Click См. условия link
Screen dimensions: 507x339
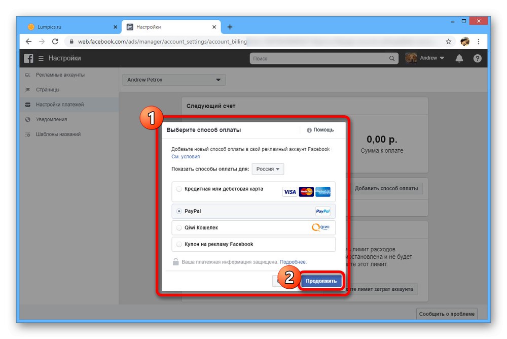[186, 156]
